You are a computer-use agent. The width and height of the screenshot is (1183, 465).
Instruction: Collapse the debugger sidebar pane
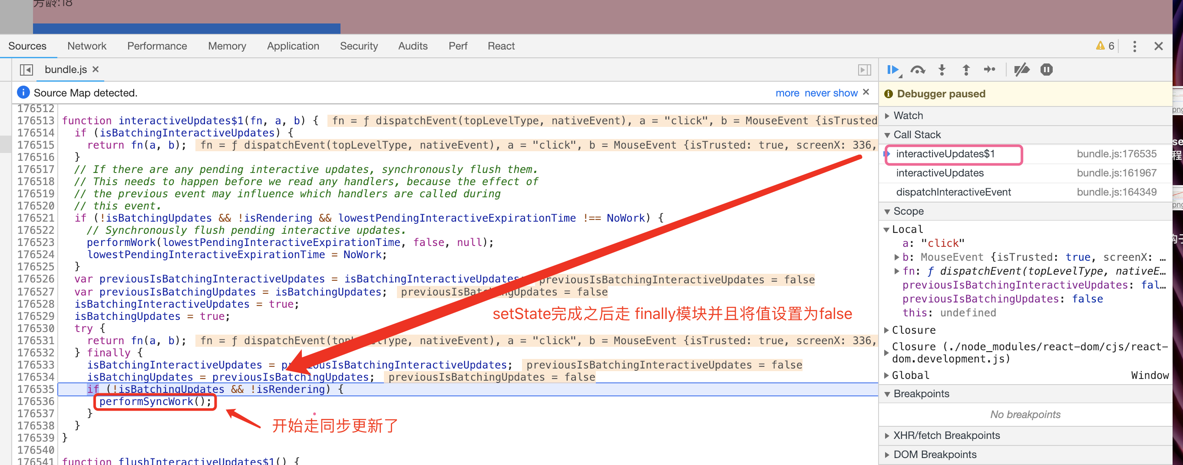tap(864, 70)
